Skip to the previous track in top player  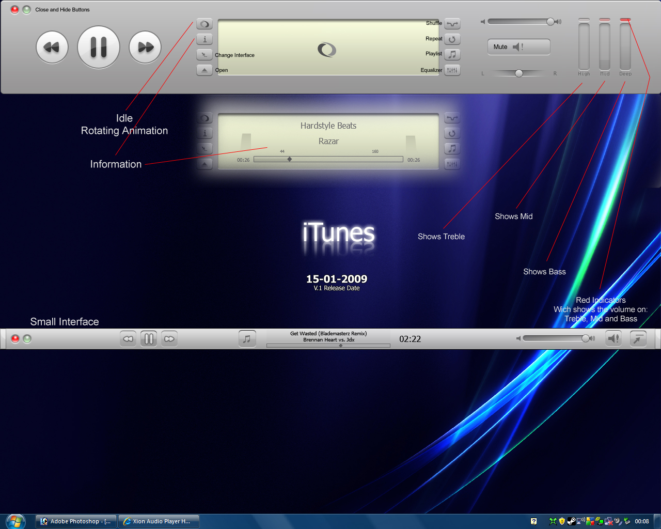coord(52,48)
